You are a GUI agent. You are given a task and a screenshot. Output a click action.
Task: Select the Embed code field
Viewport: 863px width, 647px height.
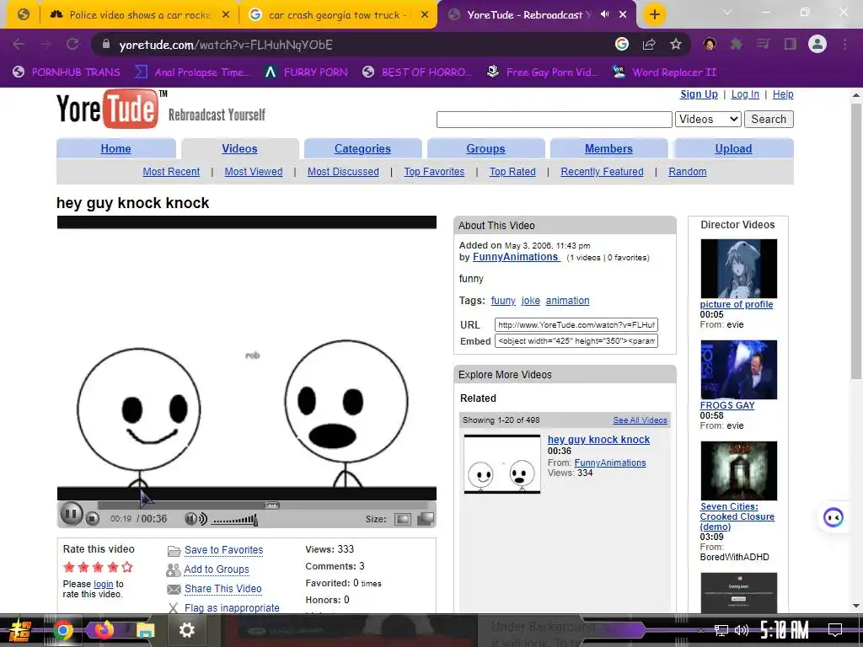pos(576,341)
